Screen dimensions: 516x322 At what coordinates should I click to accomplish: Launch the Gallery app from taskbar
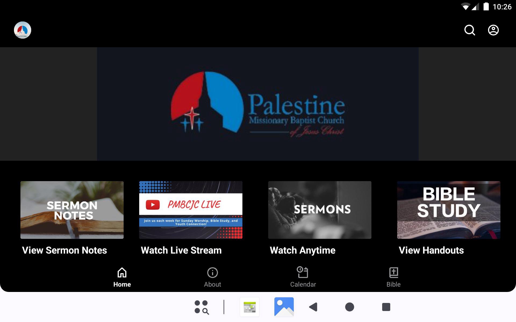coord(284,307)
